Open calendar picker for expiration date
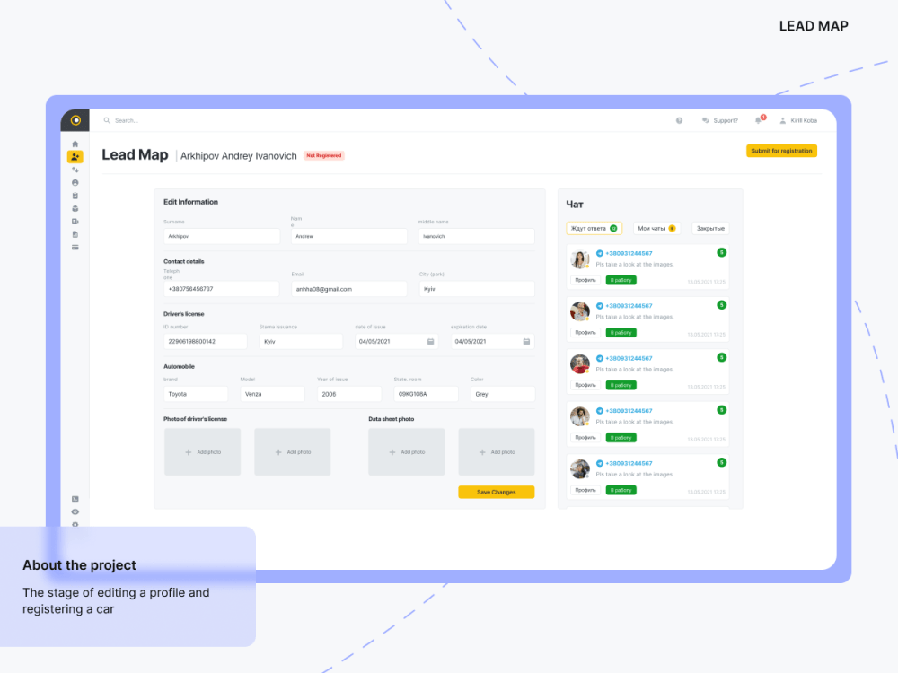This screenshot has width=898, height=673. point(526,342)
